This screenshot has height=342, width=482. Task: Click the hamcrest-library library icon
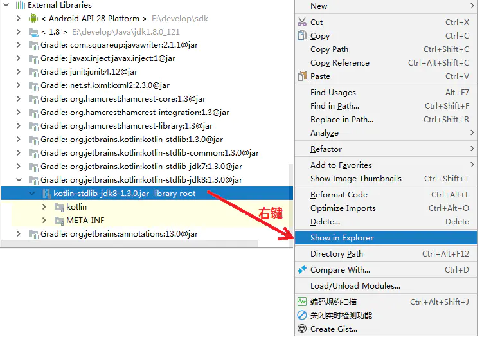click(33, 127)
